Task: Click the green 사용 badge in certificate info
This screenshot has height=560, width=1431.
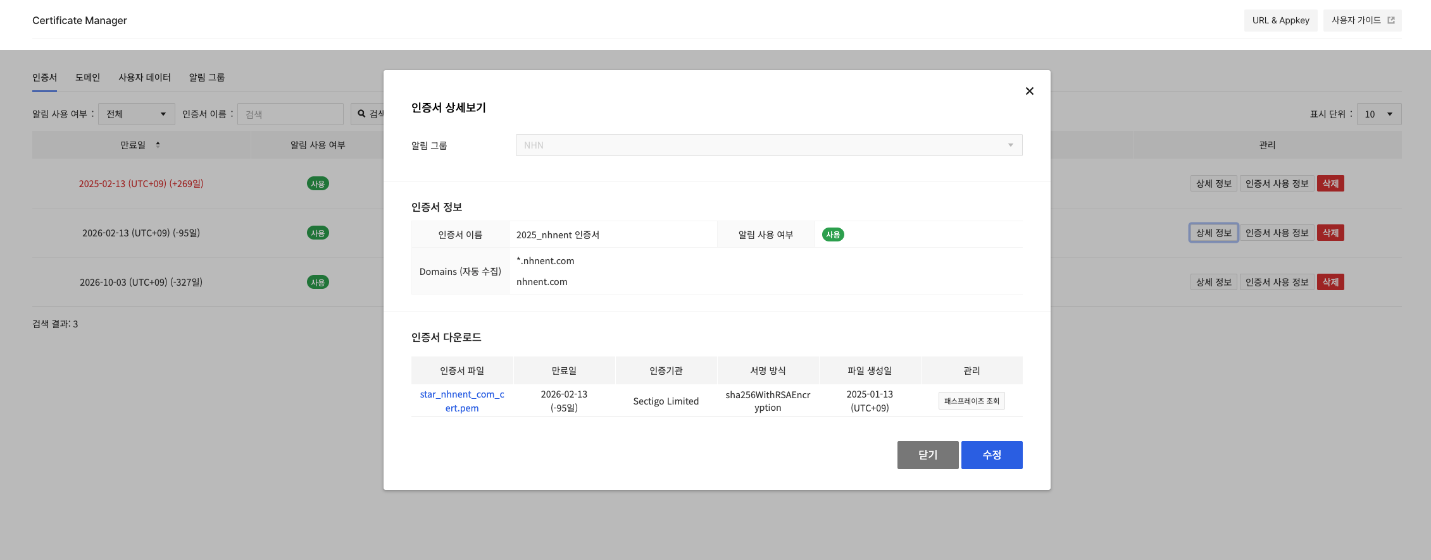Action: point(832,234)
